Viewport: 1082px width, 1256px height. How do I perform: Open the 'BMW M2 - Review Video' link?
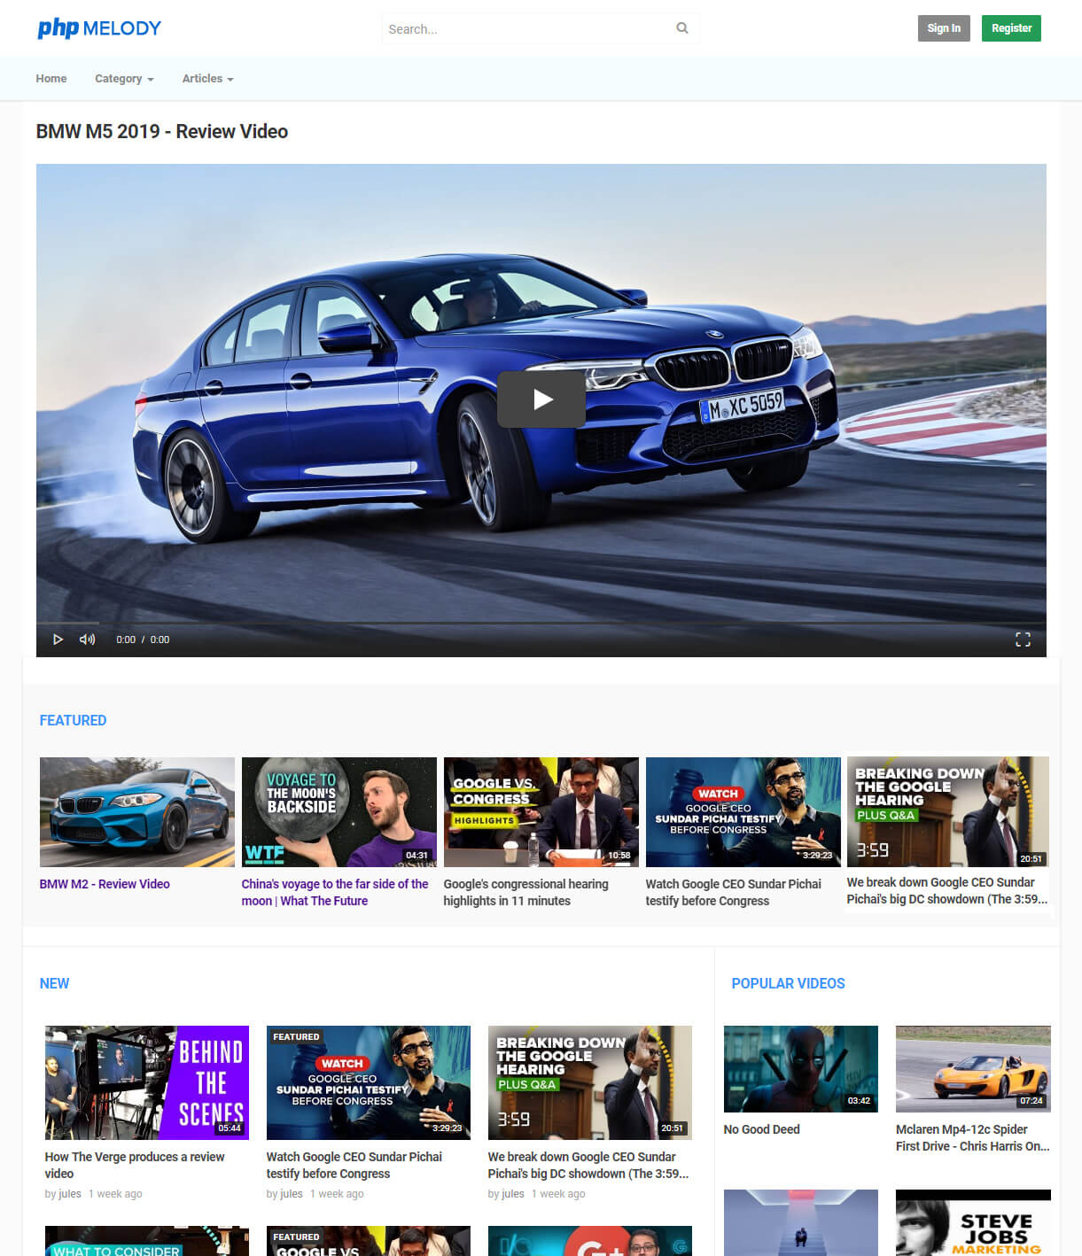(105, 884)
